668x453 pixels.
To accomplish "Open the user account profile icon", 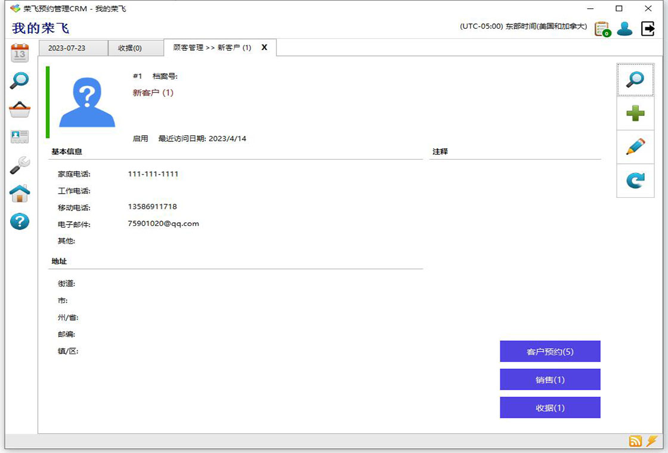I will click(x=624, y=29).
